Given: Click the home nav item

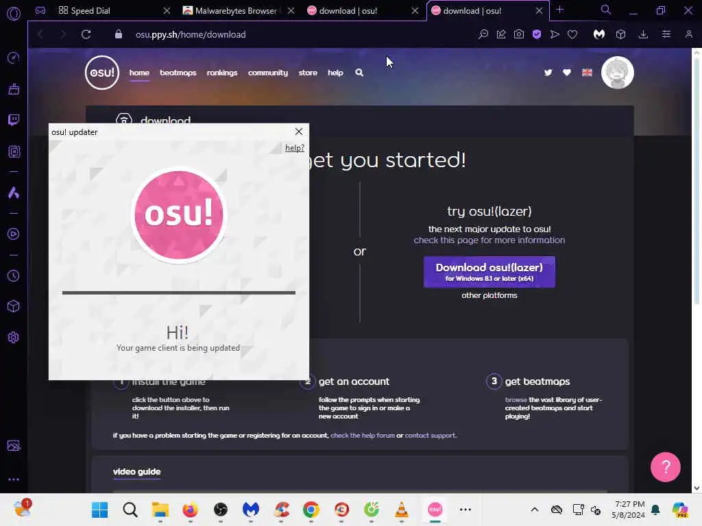Looking at the screenshot, I should click(139, 73).
